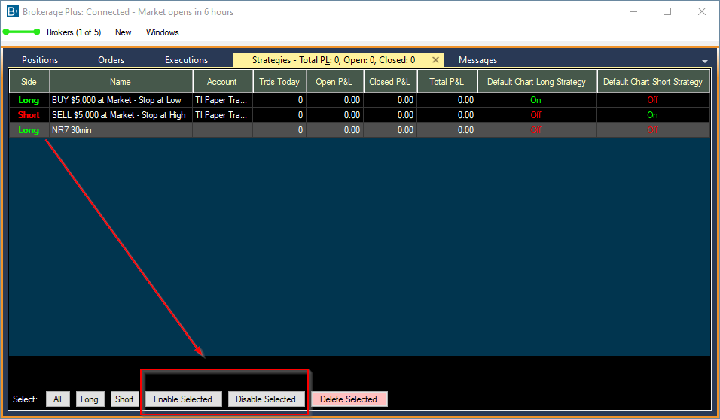Image resolution: width=720 pixels, height=419 pixels.
Task: Click the pink Delete Selected button
Action: click(x=349, y=399)
